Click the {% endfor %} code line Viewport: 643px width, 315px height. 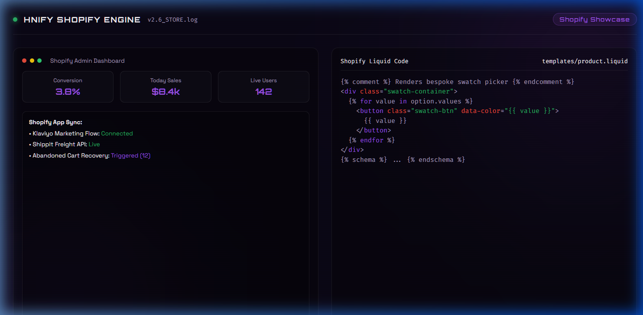(371, 140)
